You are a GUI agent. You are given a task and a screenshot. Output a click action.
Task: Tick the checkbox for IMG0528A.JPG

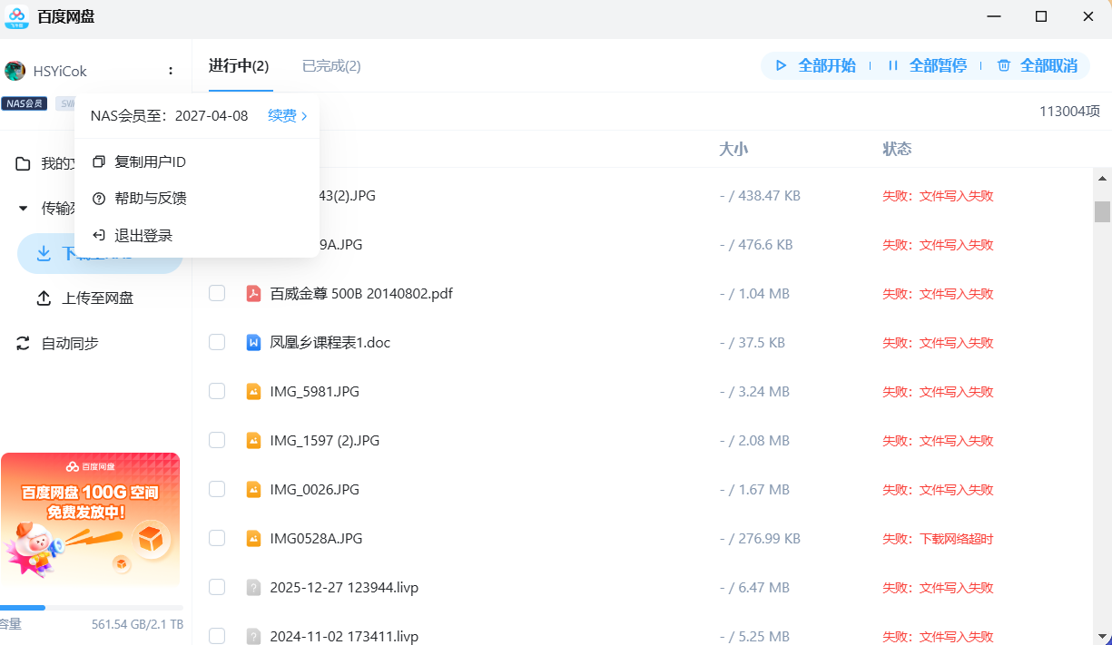[x=217, y=538]
